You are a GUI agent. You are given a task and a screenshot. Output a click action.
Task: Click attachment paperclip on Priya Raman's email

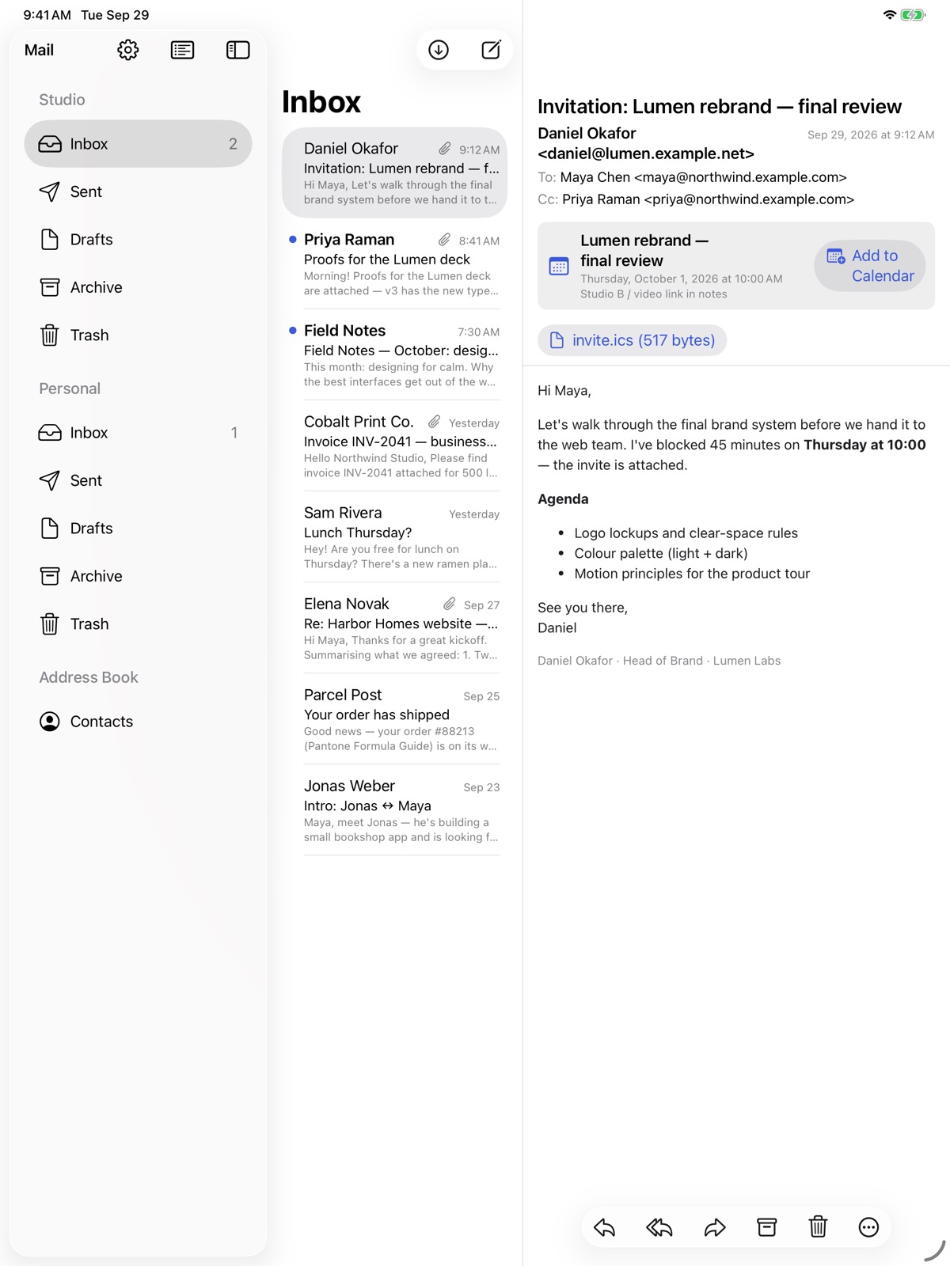pyautogui.click(x=444, y=240)
